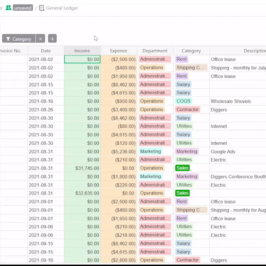Click the Category filter button
This screenshot has width=266, height=266.
point(18,39)
